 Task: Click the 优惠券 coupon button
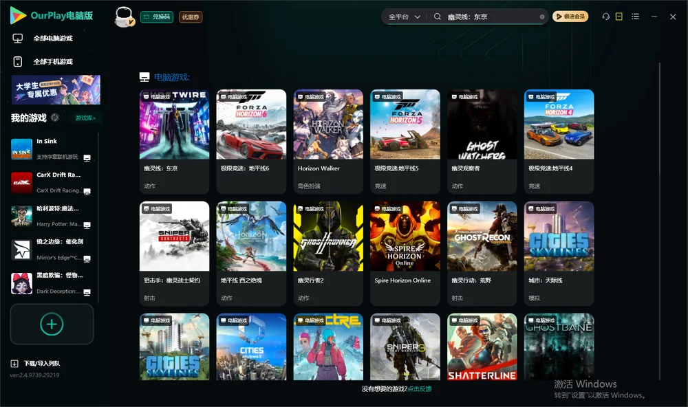pyautogui.click(x=191, y=16)
